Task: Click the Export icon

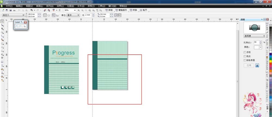Action: coord(49,10)
